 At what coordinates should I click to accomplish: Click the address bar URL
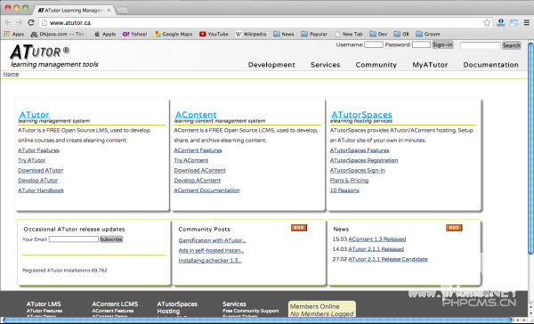[x=70, y=23]
